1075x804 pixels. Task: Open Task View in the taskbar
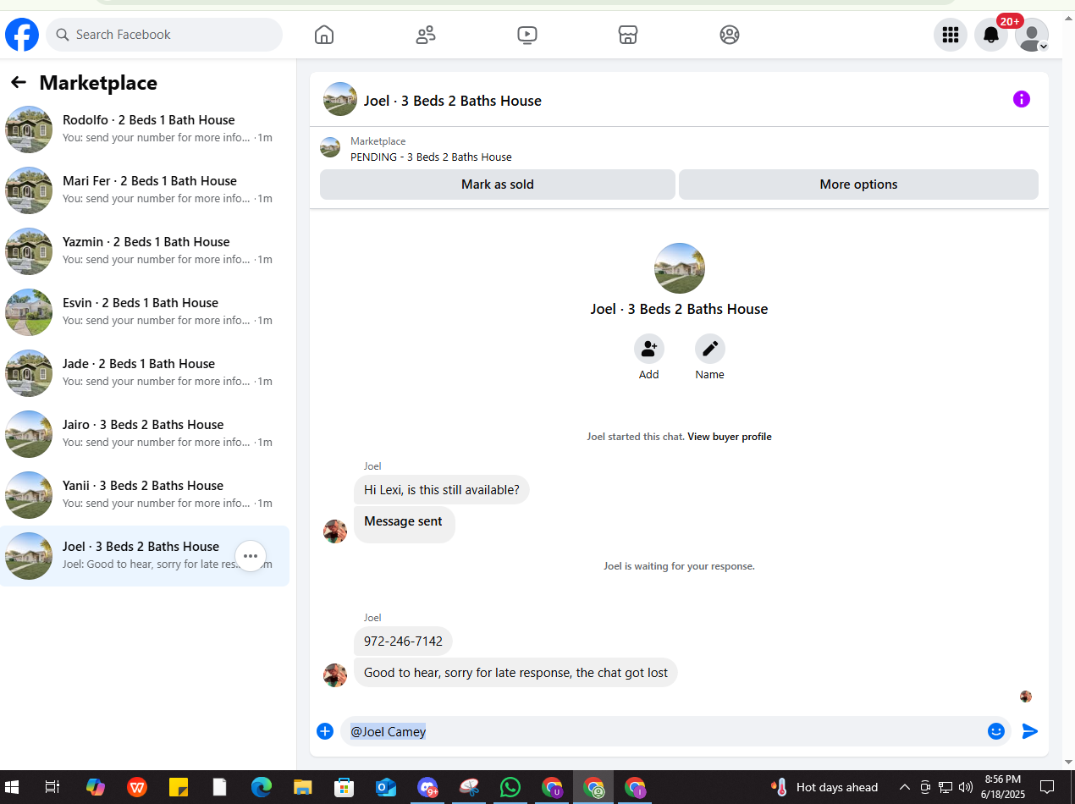click(52, 787)
